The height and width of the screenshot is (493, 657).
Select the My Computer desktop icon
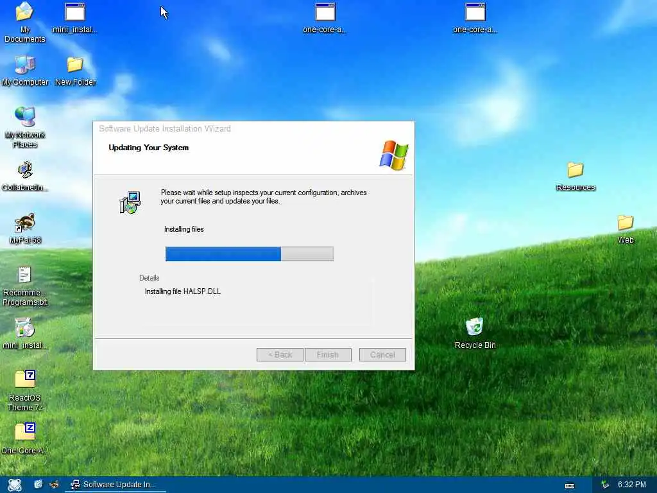click(25, 71)
